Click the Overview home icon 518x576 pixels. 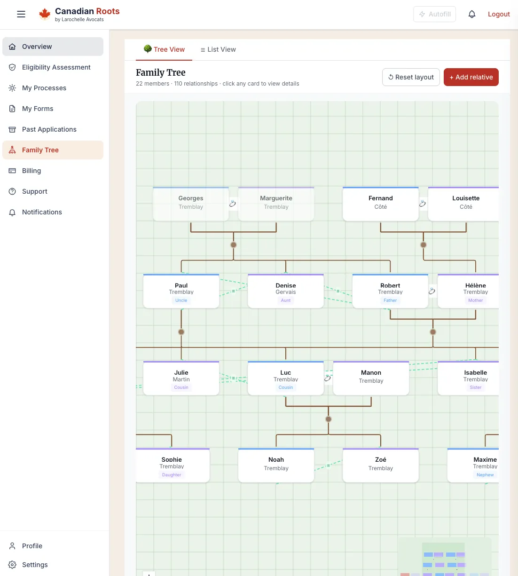[x=12, y=47]
